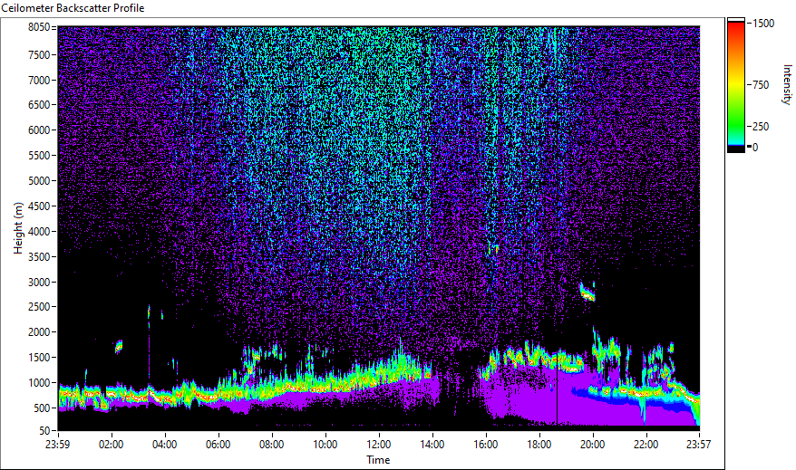Select the 750 marker on the color scale

tap(761, 85)
